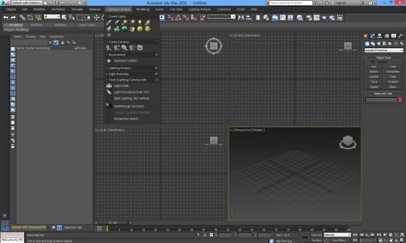The height and width of the screenshot is (243, 406).
Task: Select the Select and Link tool
Action: coord(23,17)
